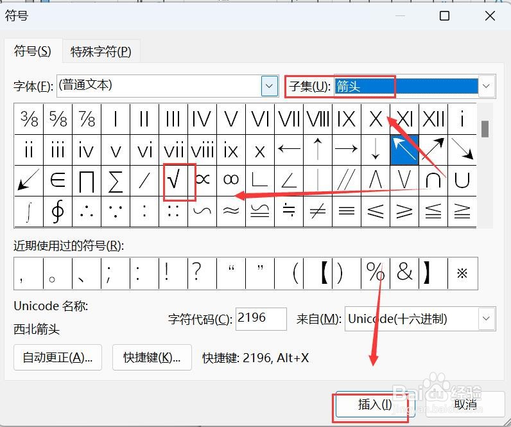This screenshot has height=427, width=511.
Task: Pick the recently used 】 symbol
Action: [x=433, y=273]
